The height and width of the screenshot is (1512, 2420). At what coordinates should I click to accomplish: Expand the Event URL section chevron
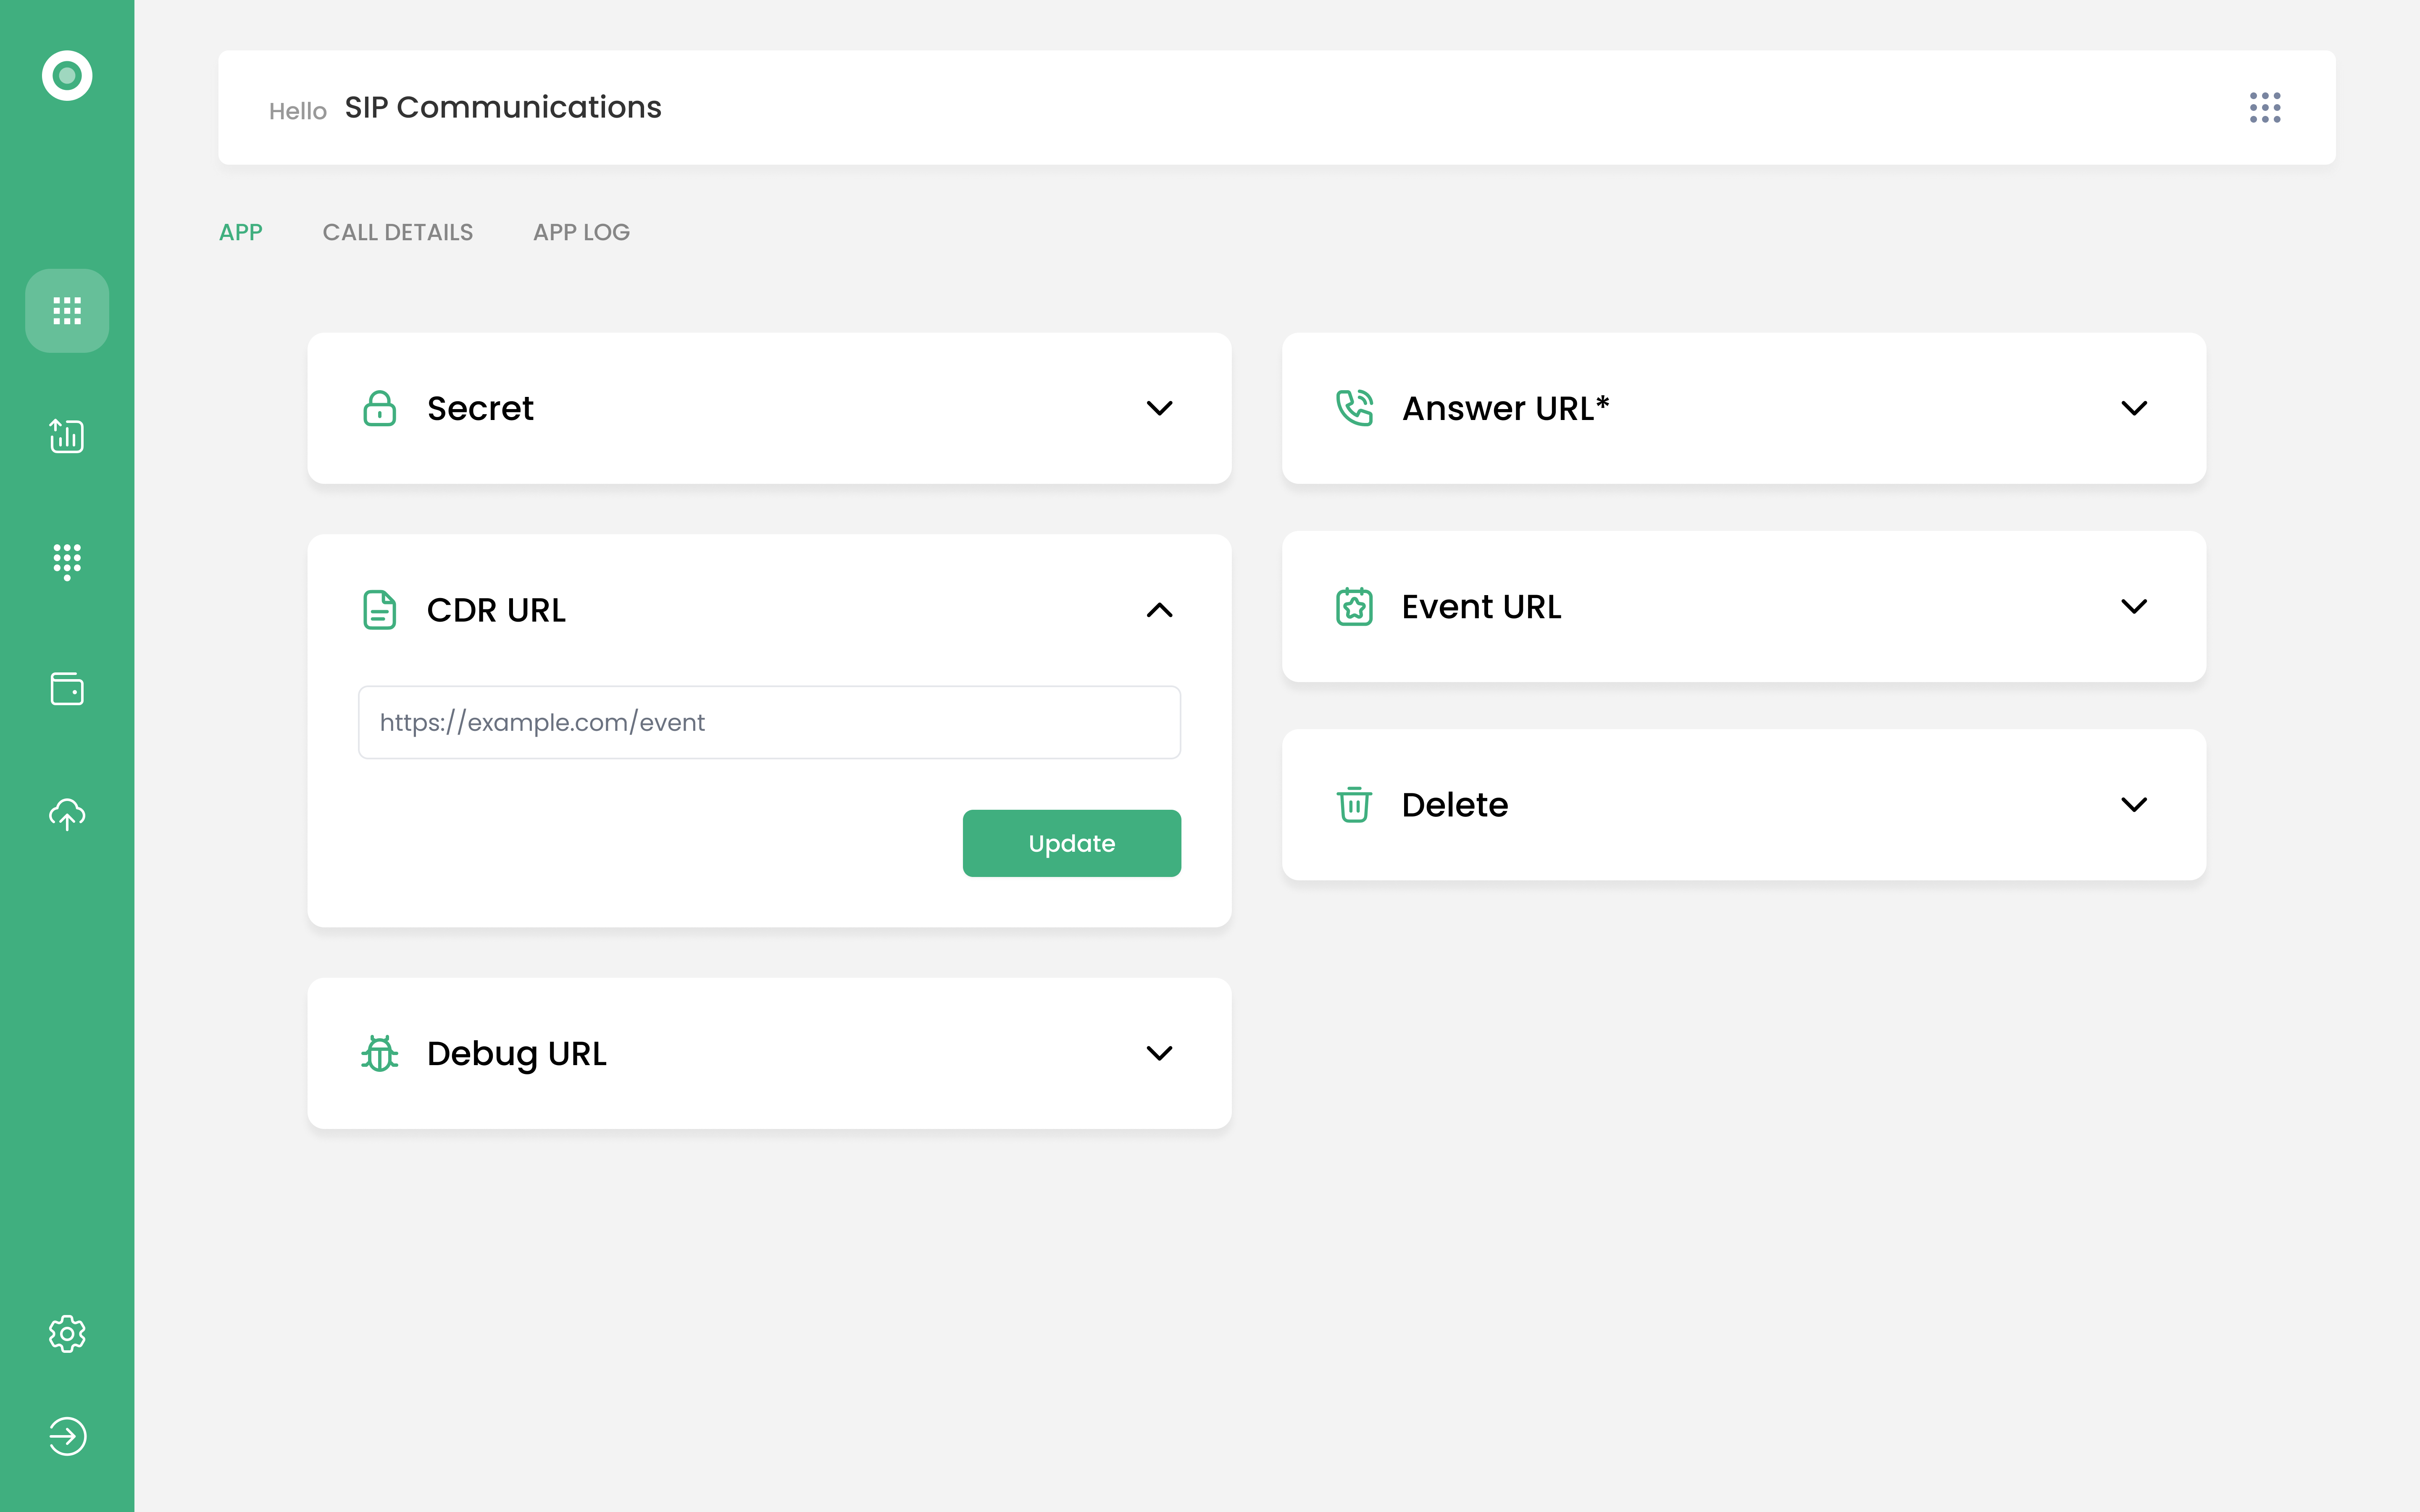[2134, 607]
